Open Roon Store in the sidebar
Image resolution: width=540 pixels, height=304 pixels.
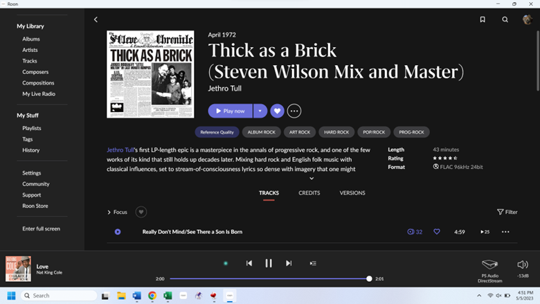click(35, 206)
